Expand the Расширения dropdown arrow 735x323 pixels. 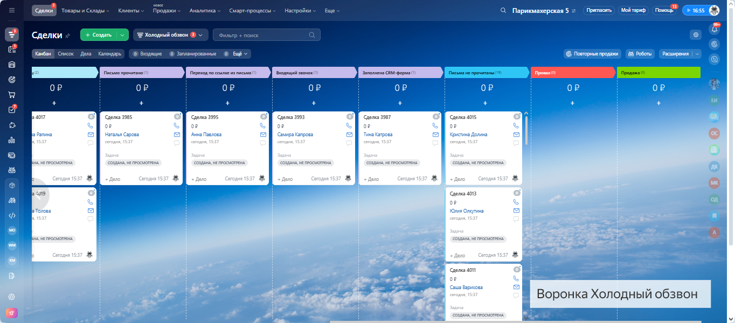click(x=698, y=54)
